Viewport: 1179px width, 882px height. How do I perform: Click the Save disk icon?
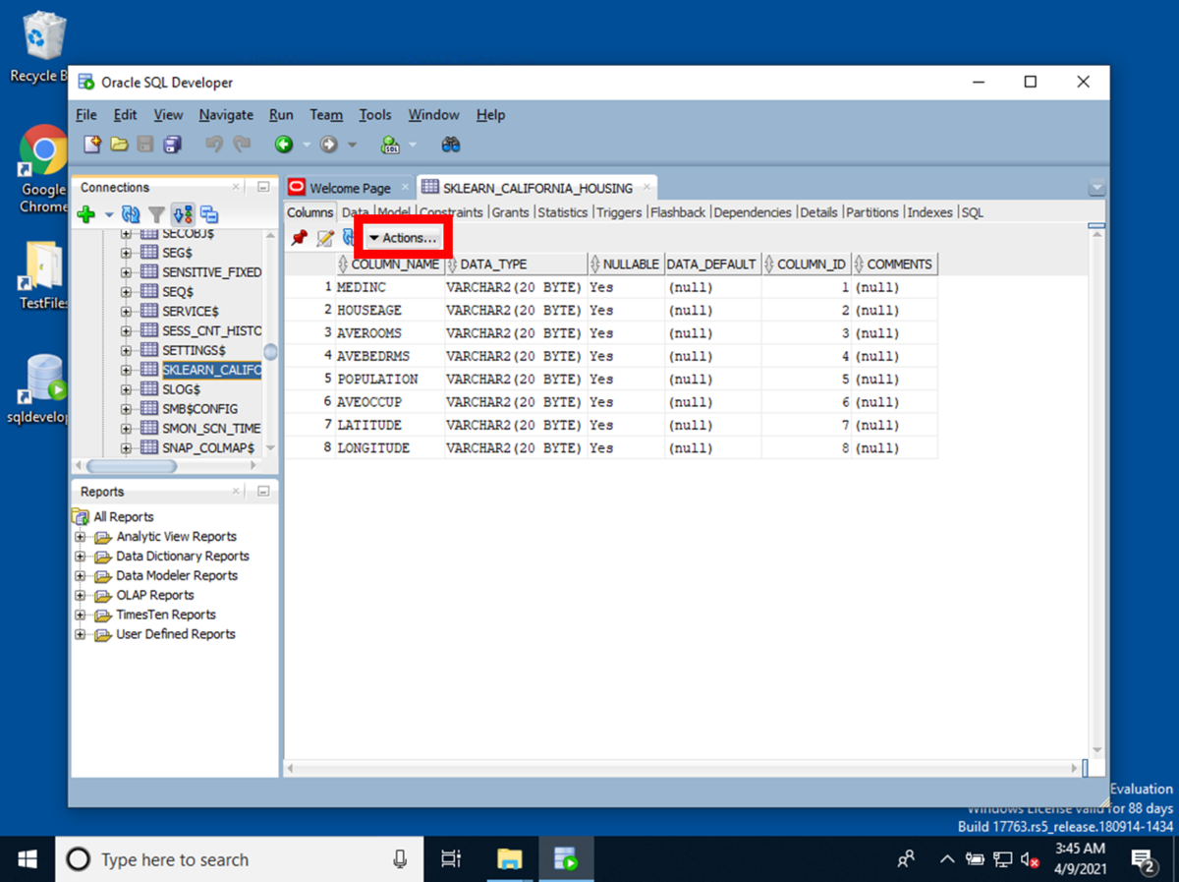(145, 145)
